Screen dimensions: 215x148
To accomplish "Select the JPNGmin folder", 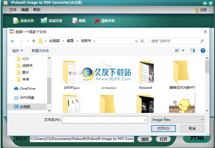I will pyautogui.click(x=108, y=75).
